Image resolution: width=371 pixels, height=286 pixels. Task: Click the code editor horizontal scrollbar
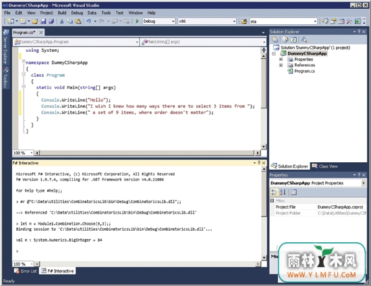pos(146,153)
